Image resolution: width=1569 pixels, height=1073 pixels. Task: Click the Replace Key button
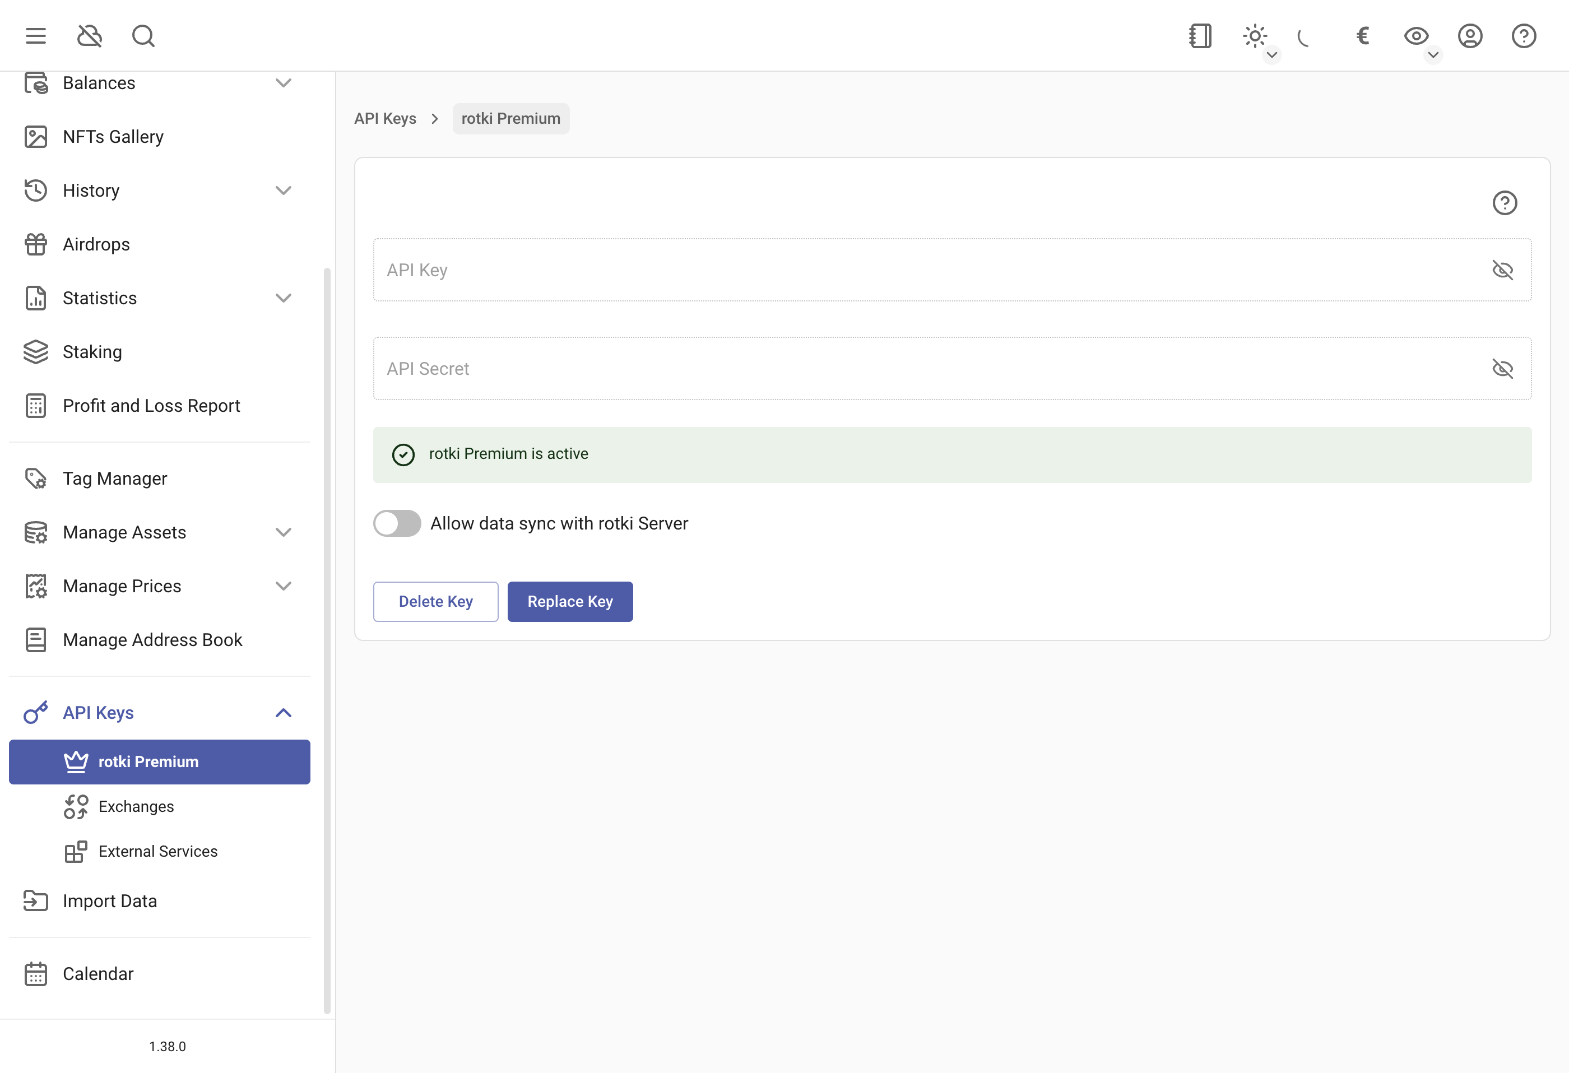point(570,602)
